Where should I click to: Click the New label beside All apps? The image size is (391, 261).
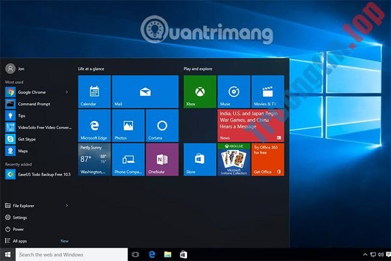[64, 241]
